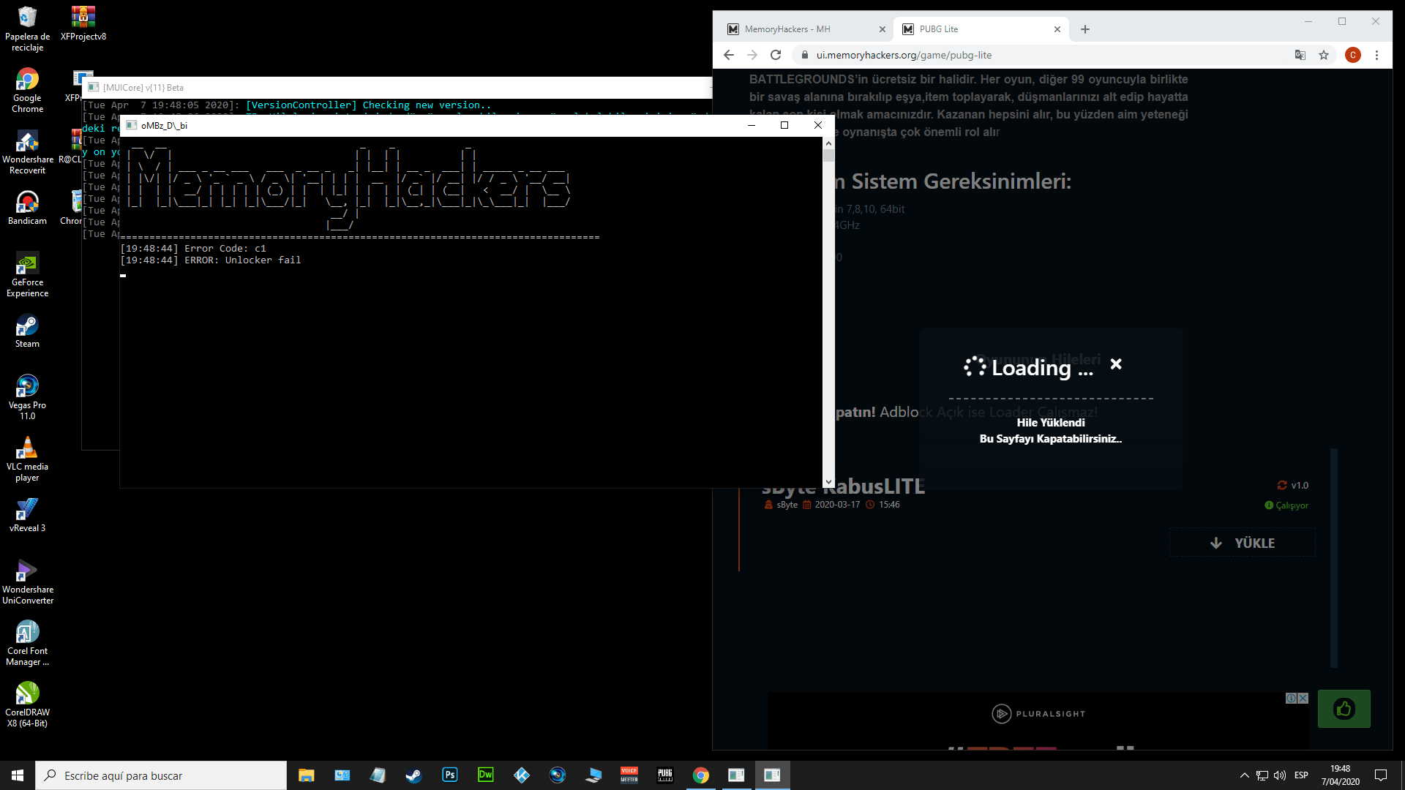The image size is (1405, 790).
Task: Click the YÜKLE download button
Action: point(1243,543)
